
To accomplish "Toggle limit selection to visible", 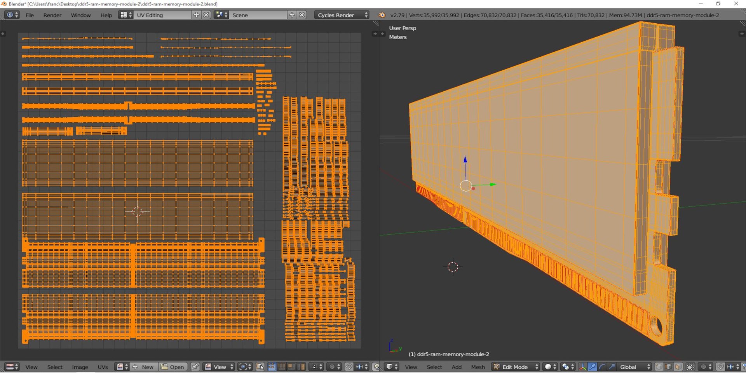I will pyautogui.click(x=690, y=367).
